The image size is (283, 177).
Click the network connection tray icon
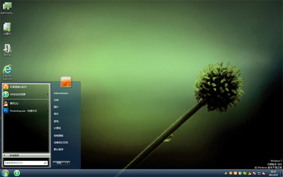[x=259, y=173]
